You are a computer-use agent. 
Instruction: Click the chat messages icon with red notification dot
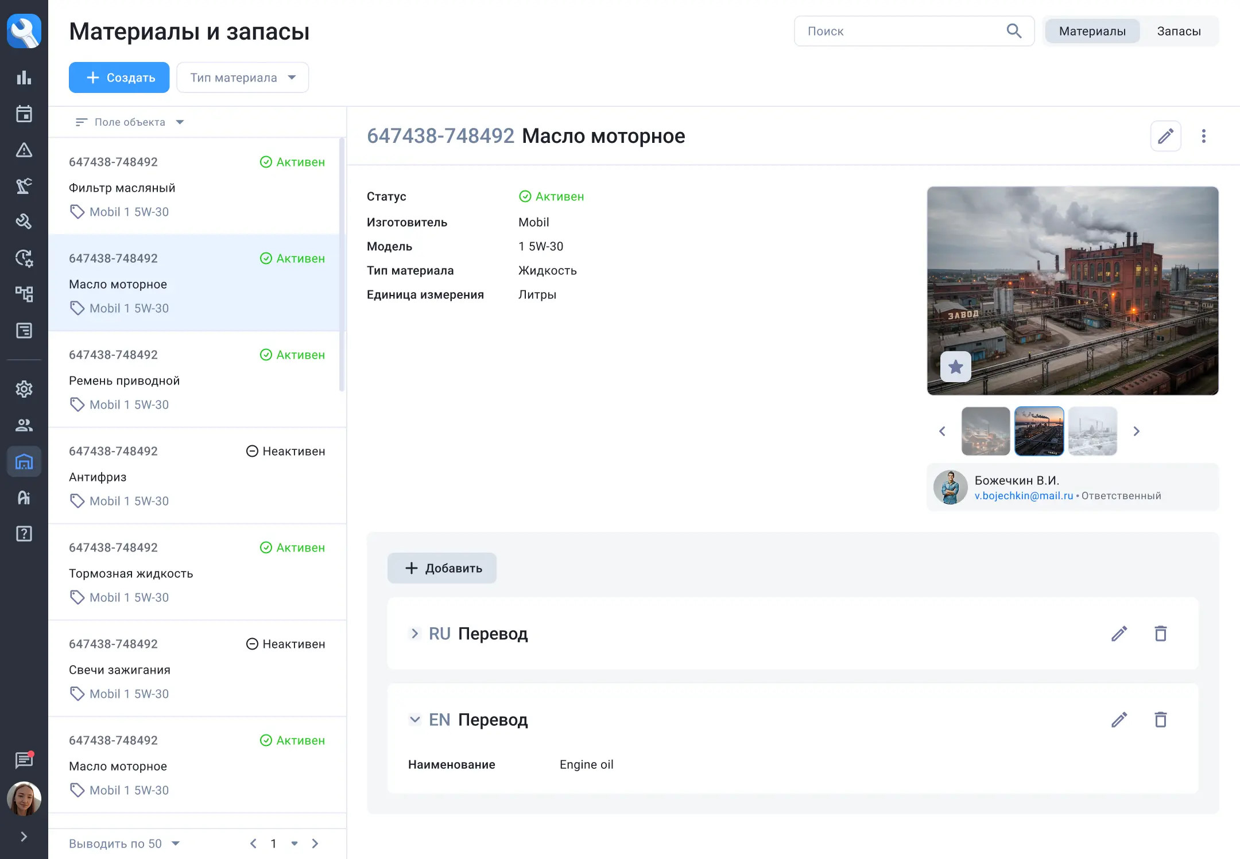24,760
